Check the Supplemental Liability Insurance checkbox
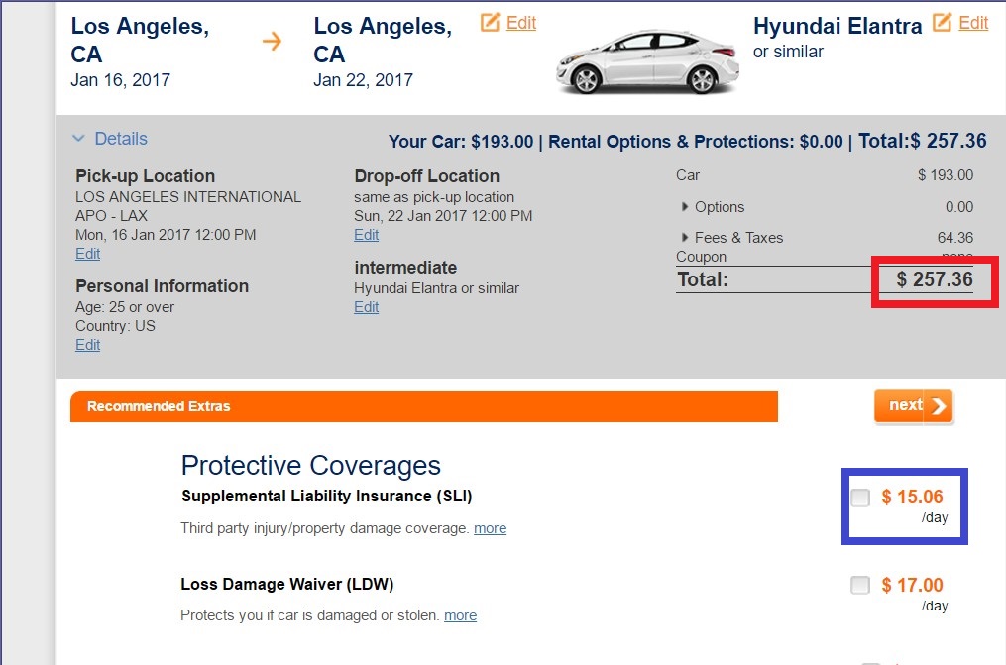The height and width of the screenshot is (665, 1006). point(859,498)
